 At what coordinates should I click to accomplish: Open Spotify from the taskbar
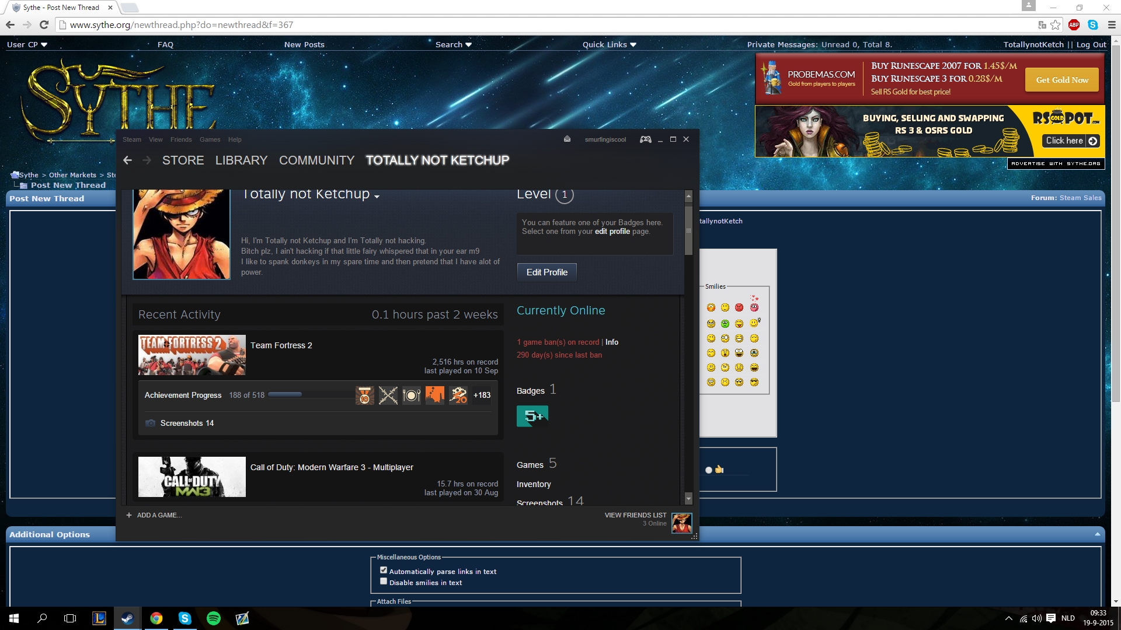click(x=214, y=618)
